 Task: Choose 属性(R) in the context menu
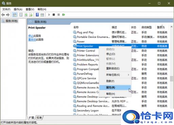(x=115, y=87)
